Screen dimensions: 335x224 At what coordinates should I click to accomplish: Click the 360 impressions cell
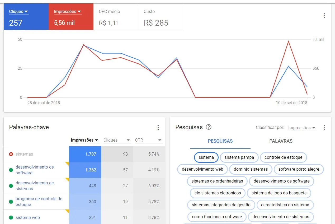pos(85,202)
